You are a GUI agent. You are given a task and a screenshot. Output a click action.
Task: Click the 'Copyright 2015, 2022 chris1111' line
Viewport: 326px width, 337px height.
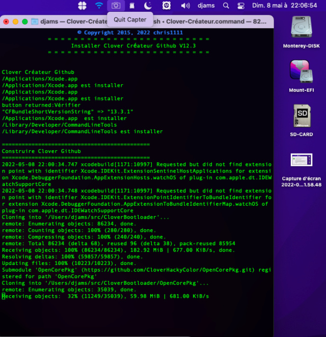[x=130, y=33]
